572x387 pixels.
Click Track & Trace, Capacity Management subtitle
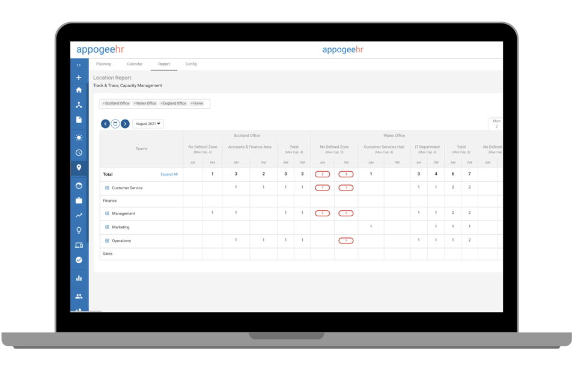(127, 86)
